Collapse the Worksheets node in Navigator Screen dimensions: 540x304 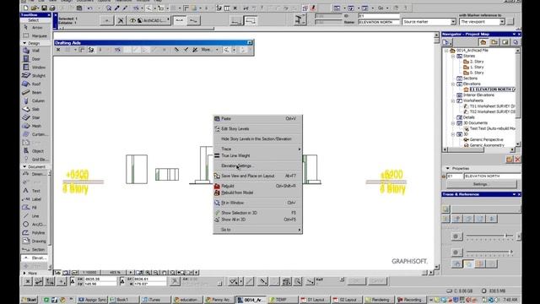point(453,101)
